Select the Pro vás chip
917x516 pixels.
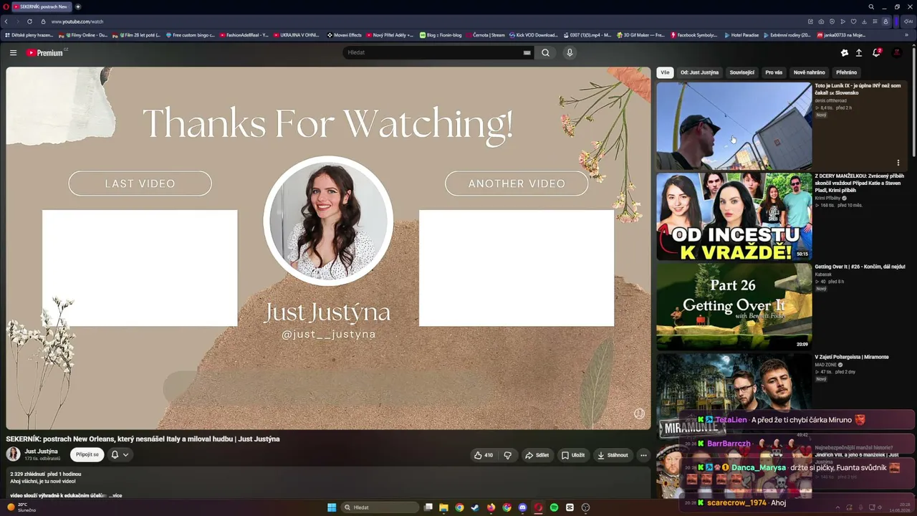774,72
